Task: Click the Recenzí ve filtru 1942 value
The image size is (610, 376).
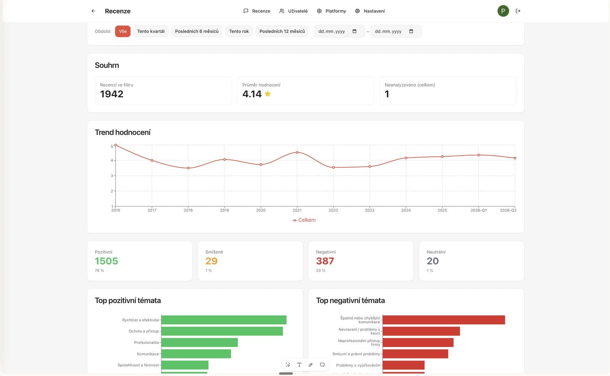Action: click(112, 94)
